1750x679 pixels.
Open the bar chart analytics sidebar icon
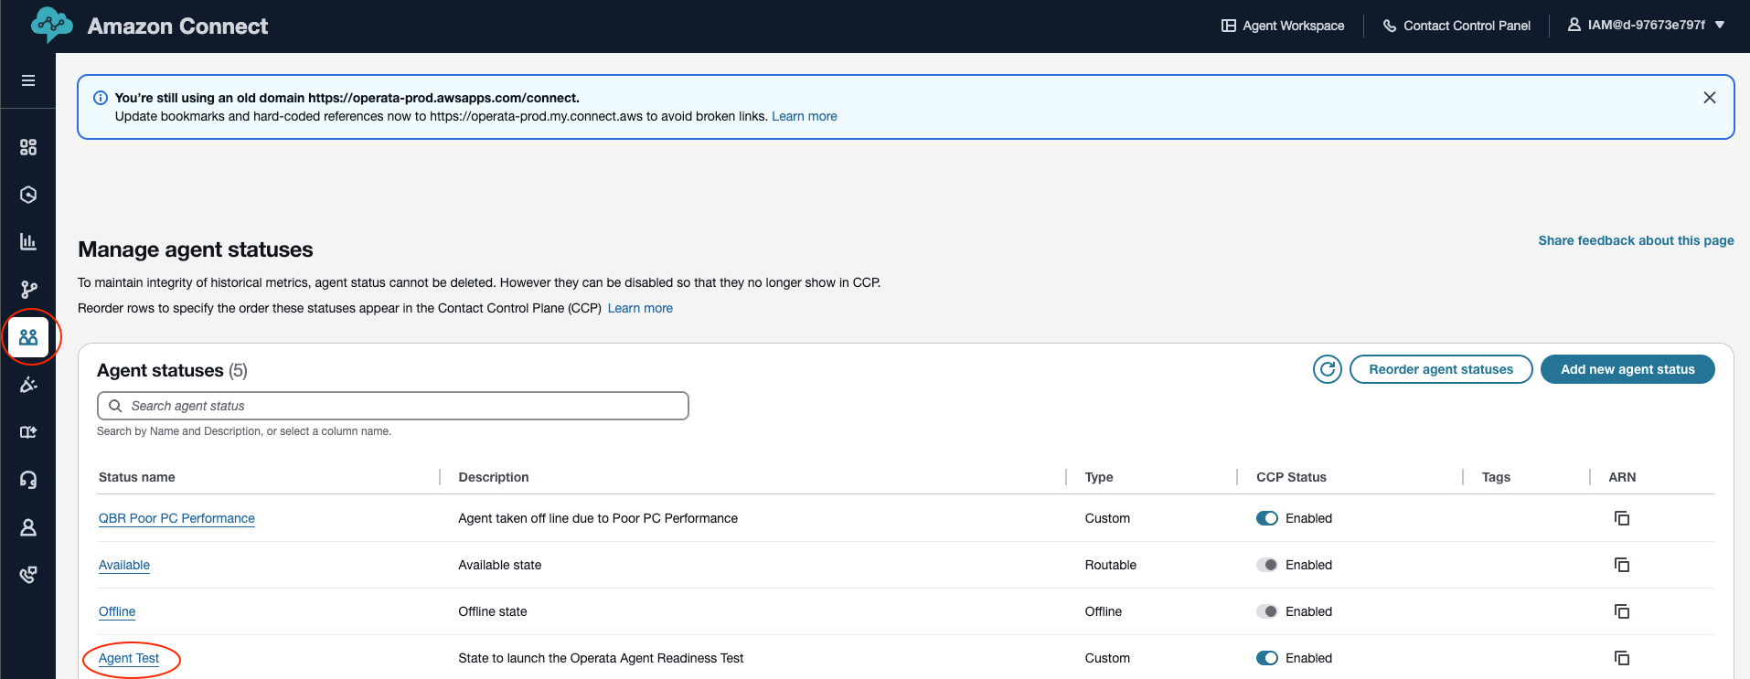coord(28,242)
